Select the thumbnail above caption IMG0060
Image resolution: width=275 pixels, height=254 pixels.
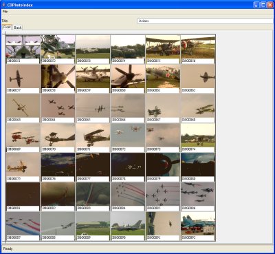128,76
